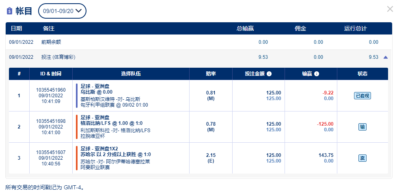Click the account statement clipboard icon
397x195 pixels.
point(9,11)
